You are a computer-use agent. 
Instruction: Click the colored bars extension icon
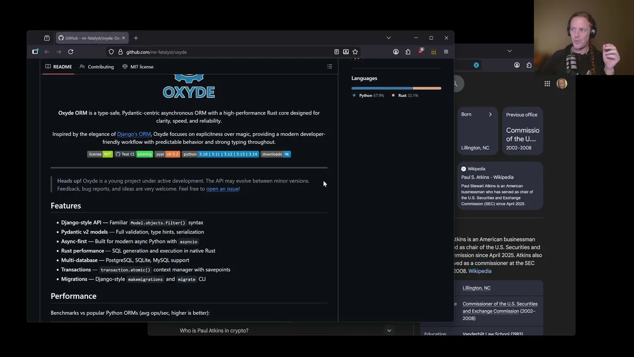click(x=433, y=52)
